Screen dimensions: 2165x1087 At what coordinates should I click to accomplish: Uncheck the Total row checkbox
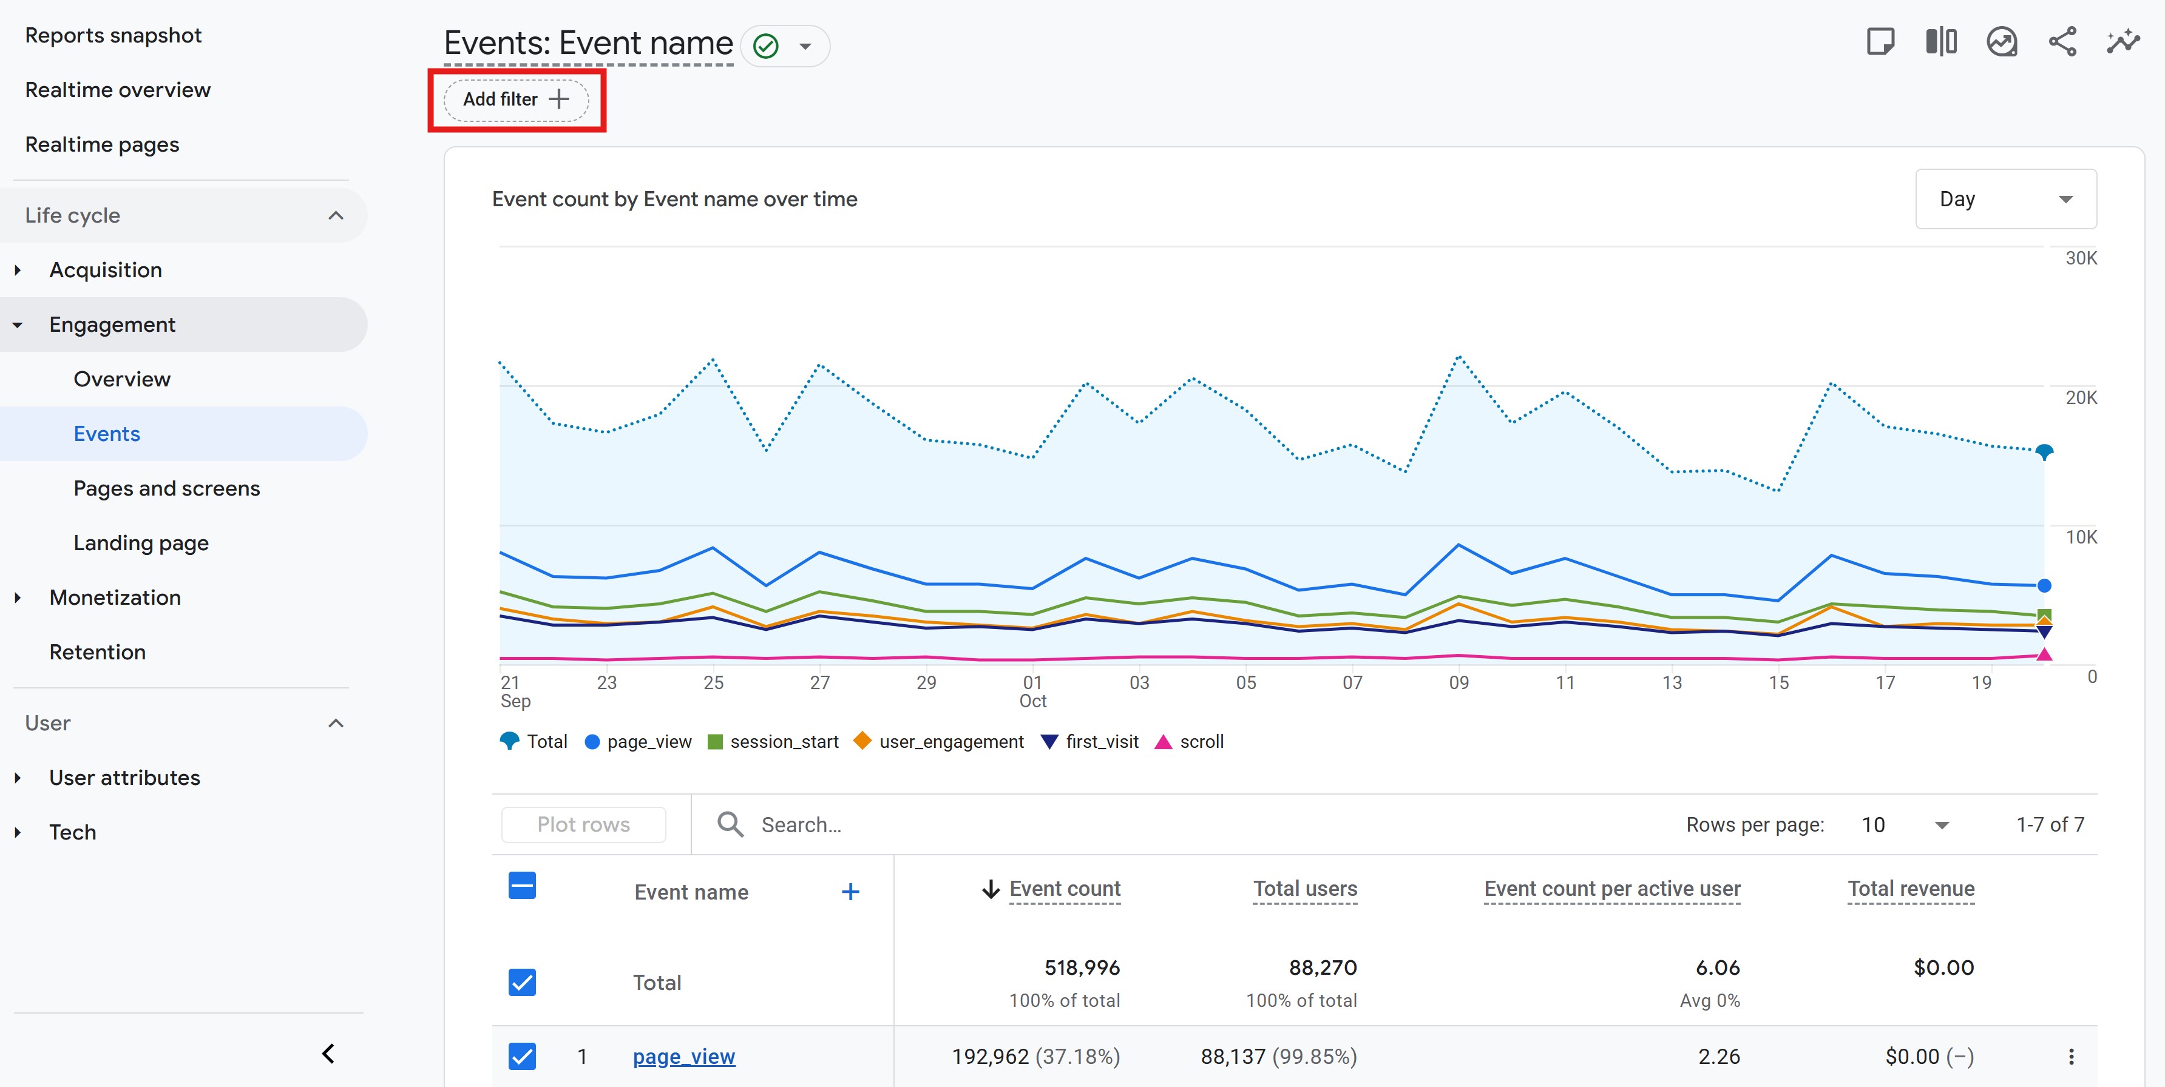click(522, 982)
